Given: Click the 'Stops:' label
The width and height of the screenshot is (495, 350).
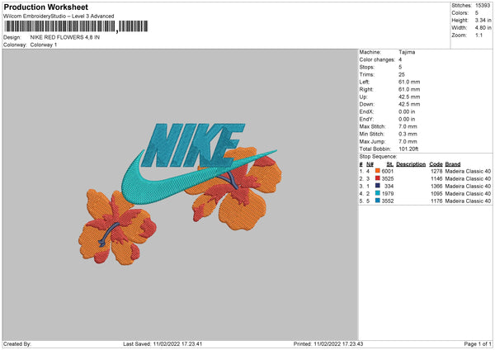Looking at the screenshot, I should pyautogui.click(x=367, y=67).
